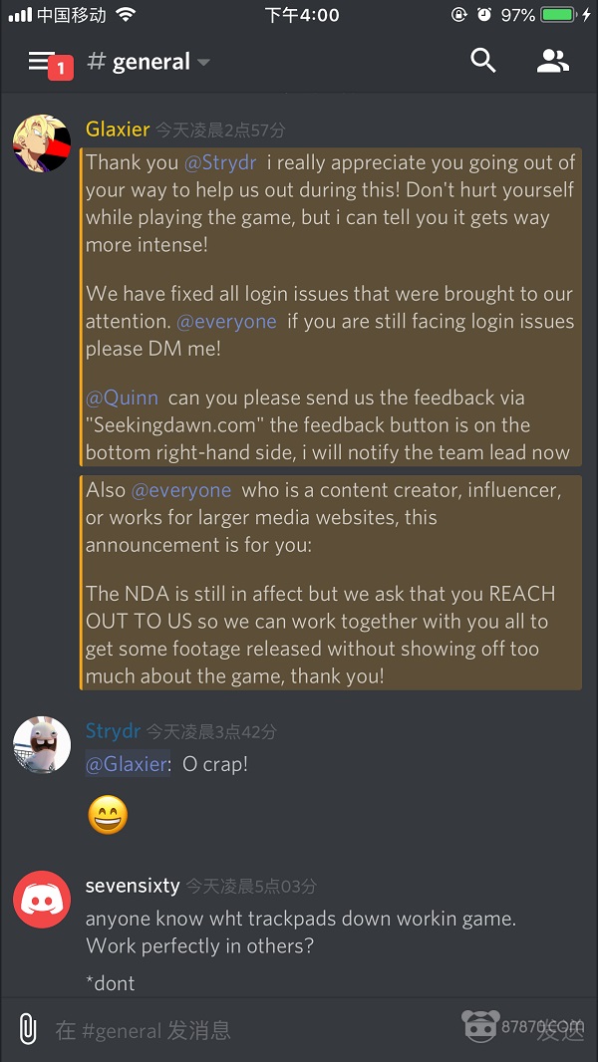The height and width of the screenshot is (1062, 598).
Task: Open Strydr's rabbit avatar
Action: [42, 744]
